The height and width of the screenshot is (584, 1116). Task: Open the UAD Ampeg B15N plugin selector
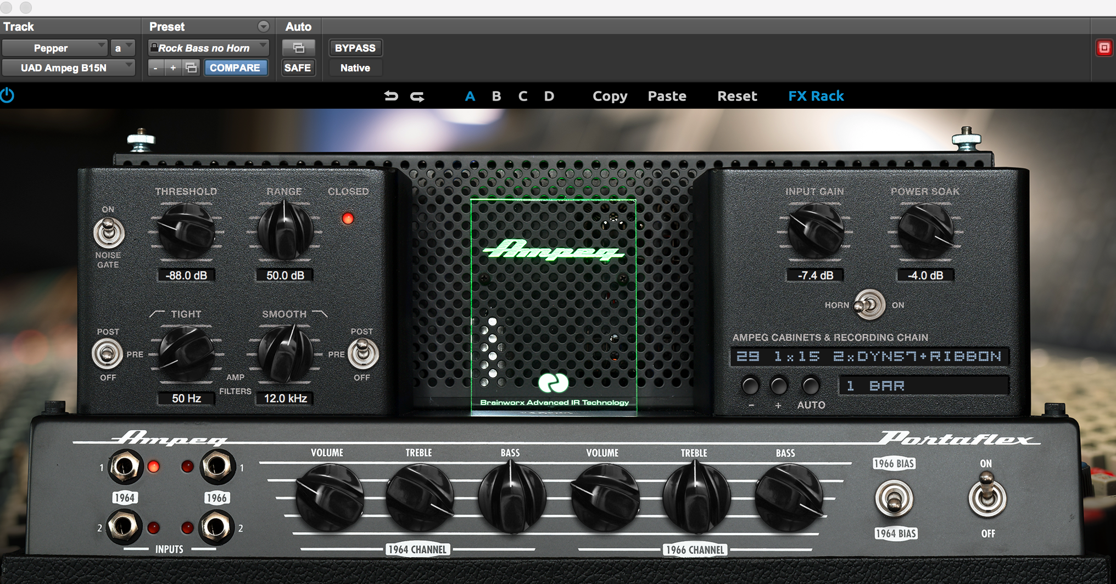(69, 68)
